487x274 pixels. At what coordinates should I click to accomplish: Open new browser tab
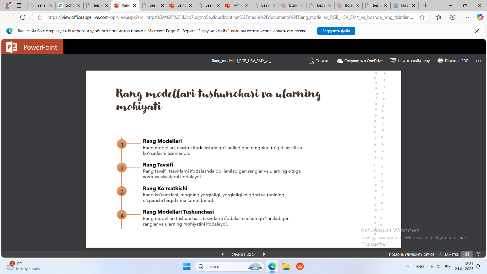(x=425, y=5)
